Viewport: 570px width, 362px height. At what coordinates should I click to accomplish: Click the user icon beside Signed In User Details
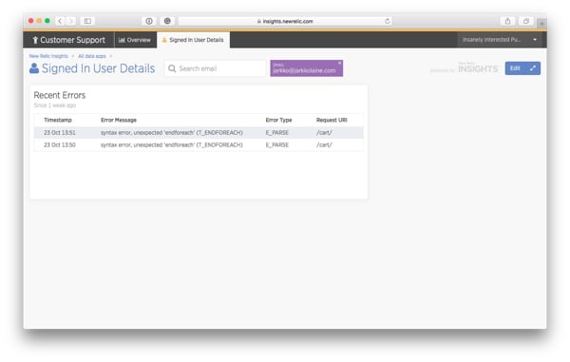click(34, 68)
